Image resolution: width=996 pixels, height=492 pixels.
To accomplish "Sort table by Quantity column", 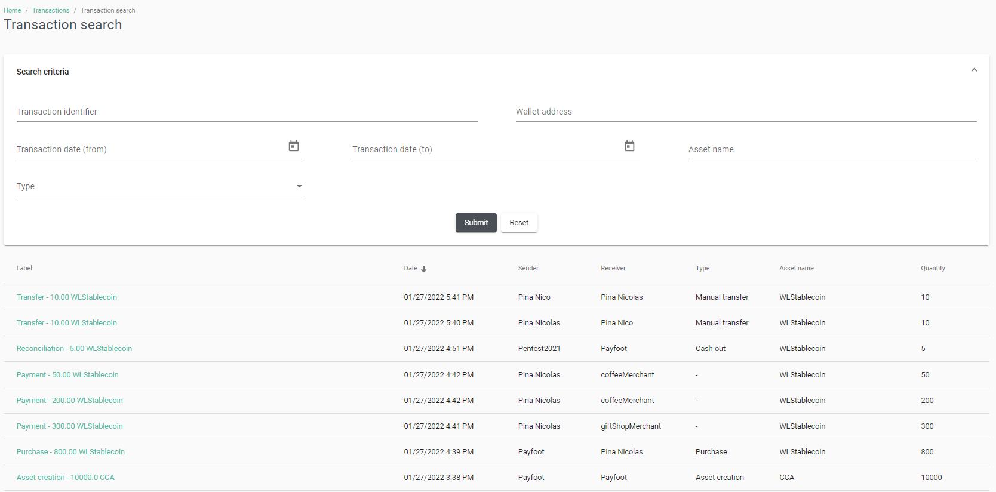I will [x=933, y=269].
